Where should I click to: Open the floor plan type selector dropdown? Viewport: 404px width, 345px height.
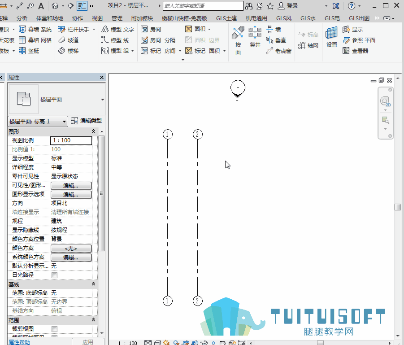pos(103,100)
